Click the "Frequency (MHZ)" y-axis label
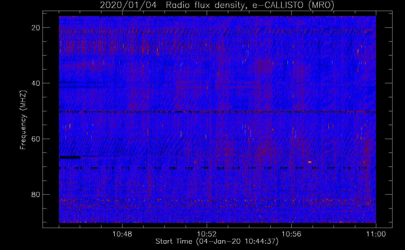Viewport: 405px width, 250px height. click(23, 120)
